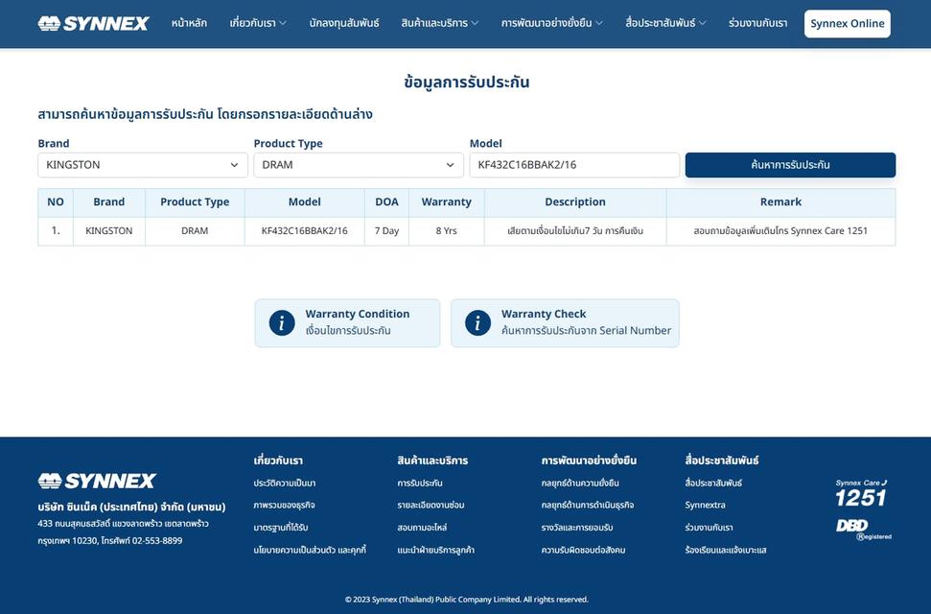Expand the สินค้าและบริการ header menu
The width and height of the screenshot is (931, 614).
pos(439,23)
